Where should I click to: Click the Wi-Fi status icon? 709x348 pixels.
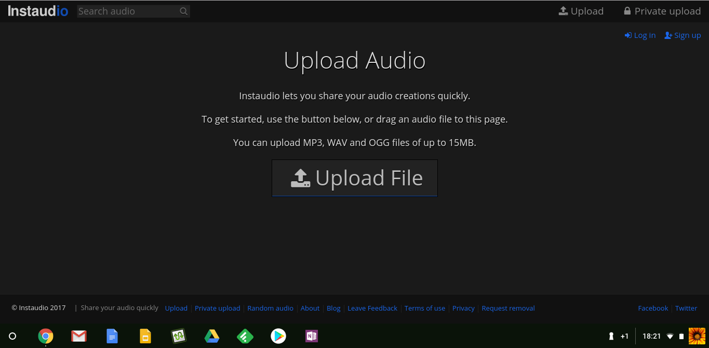pos(670,336)
